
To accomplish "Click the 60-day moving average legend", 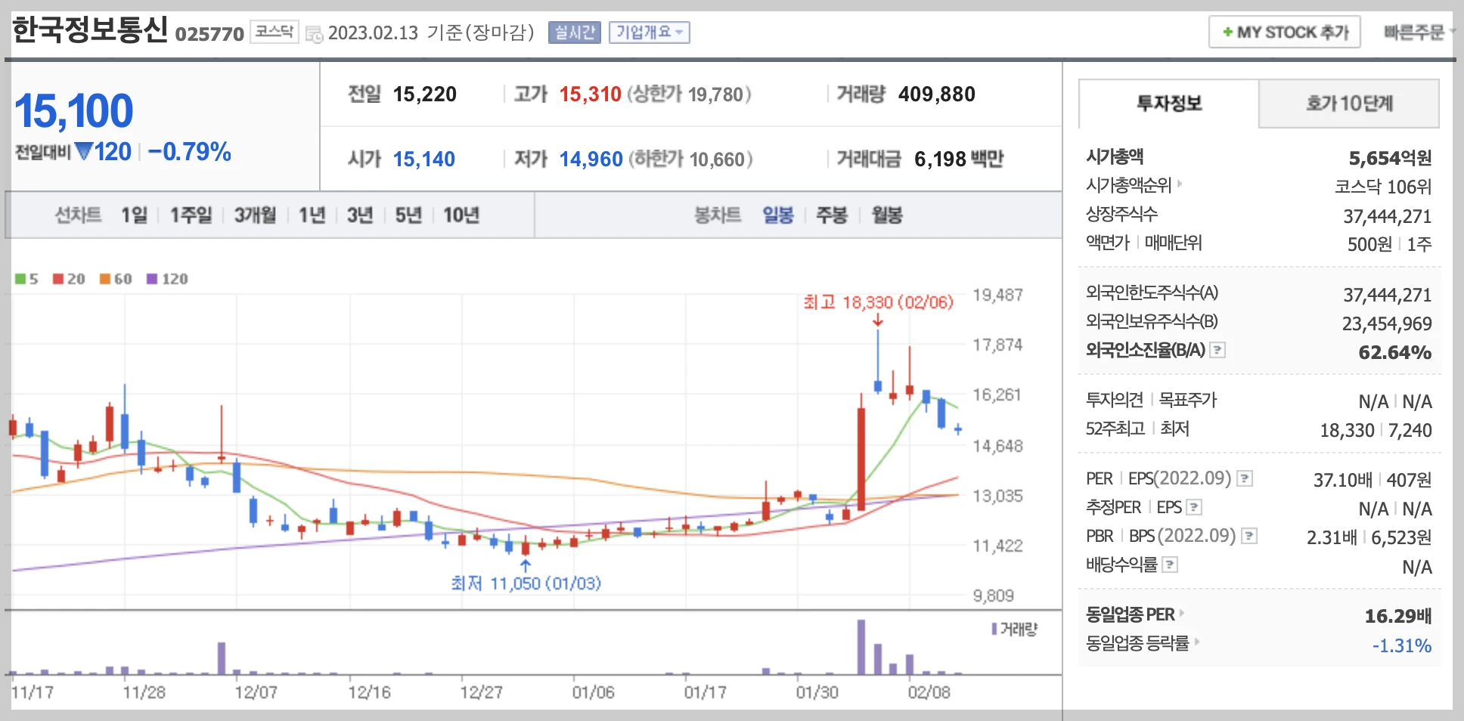I will tap(116, 279).
